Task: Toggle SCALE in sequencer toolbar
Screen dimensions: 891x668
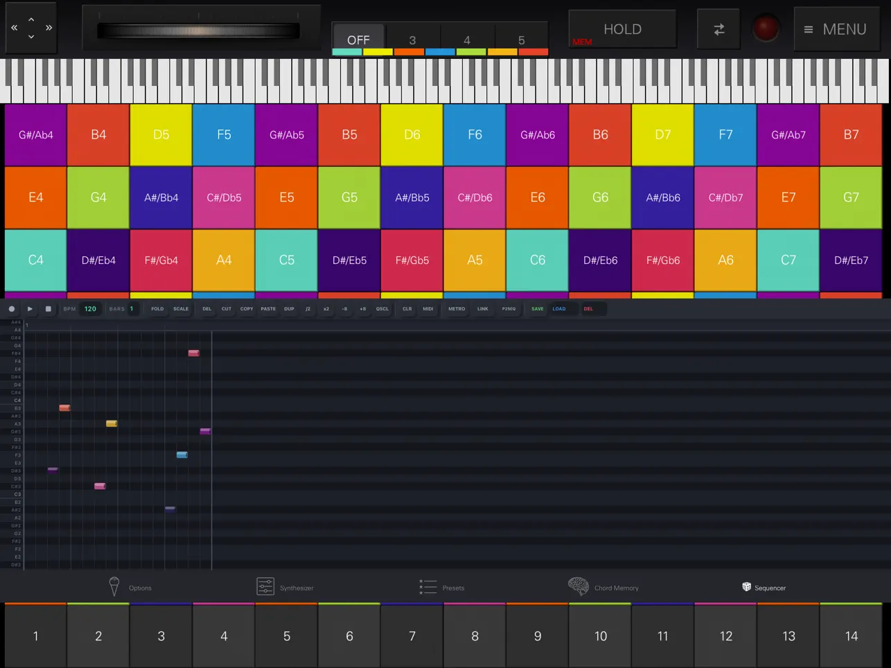Action: pos(181,309)
